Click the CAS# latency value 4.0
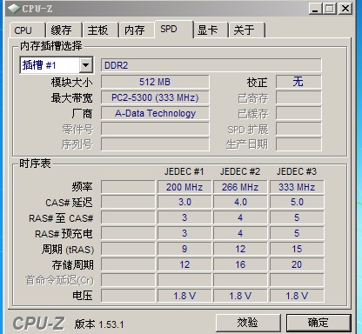 (240, 202)
